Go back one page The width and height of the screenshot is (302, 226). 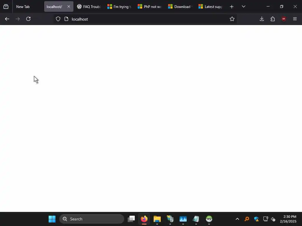(7, 19)
